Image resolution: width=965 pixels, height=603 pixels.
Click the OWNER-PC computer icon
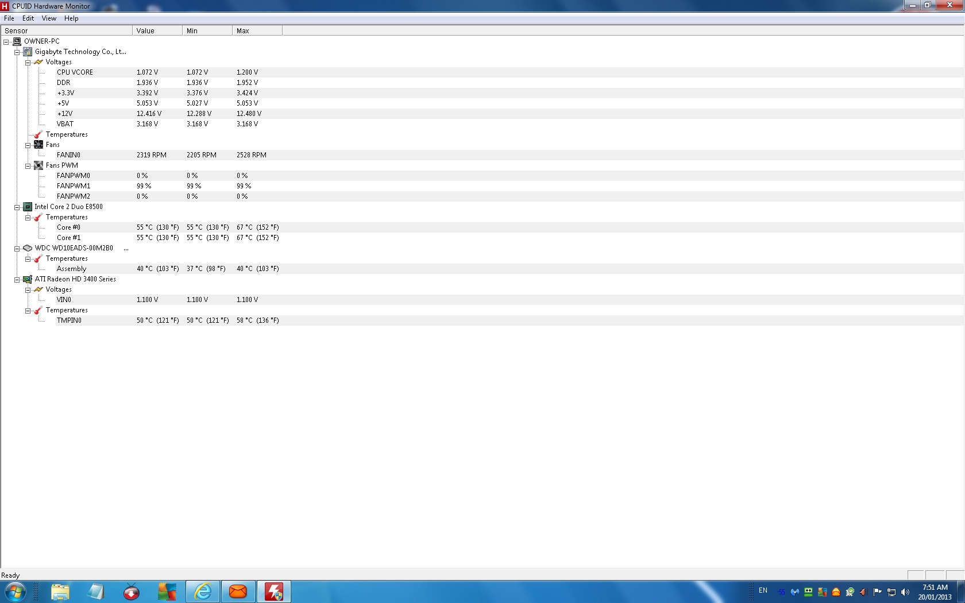coord(17,41)
